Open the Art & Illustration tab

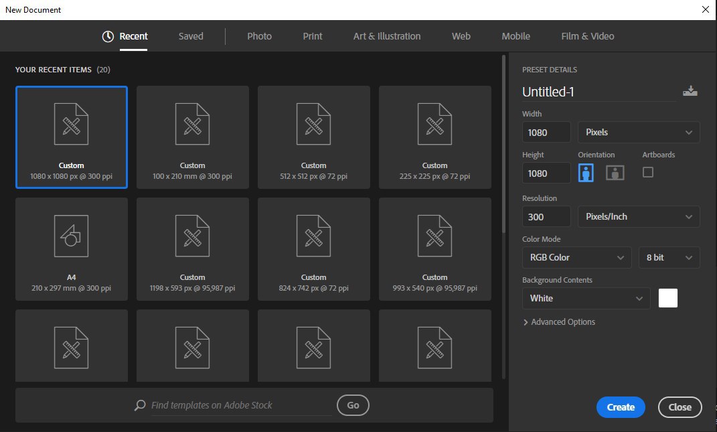(x=387, y=36)
